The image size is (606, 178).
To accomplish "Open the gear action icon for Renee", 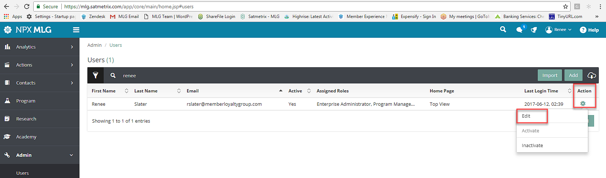I will pyautogui.click(x=583, y=104).
